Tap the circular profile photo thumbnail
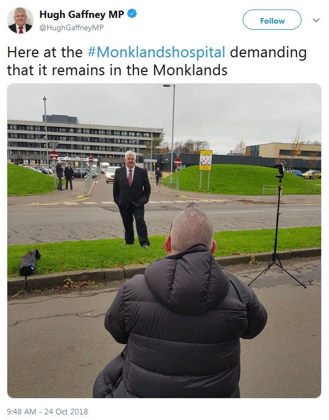The height and width of the screenshot is (420, 329). [x=20, y=20]
